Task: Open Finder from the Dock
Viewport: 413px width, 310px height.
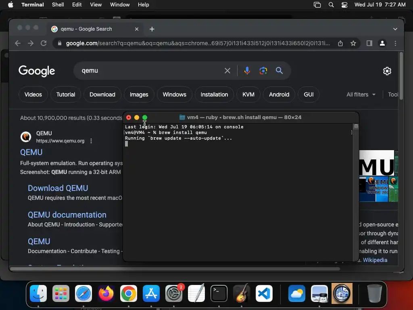Action: tap(38, 293)
